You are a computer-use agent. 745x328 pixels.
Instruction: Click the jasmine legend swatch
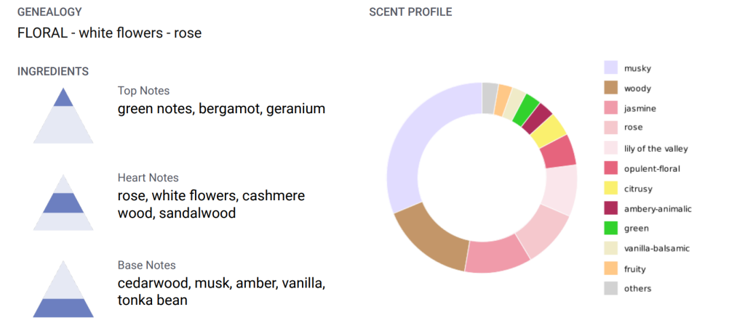coord(611,108)
